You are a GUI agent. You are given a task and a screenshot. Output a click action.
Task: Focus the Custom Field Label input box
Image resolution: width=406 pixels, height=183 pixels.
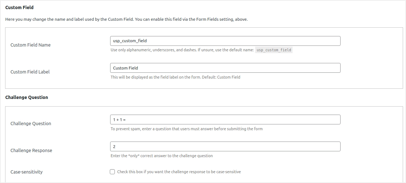click(225, 68)
